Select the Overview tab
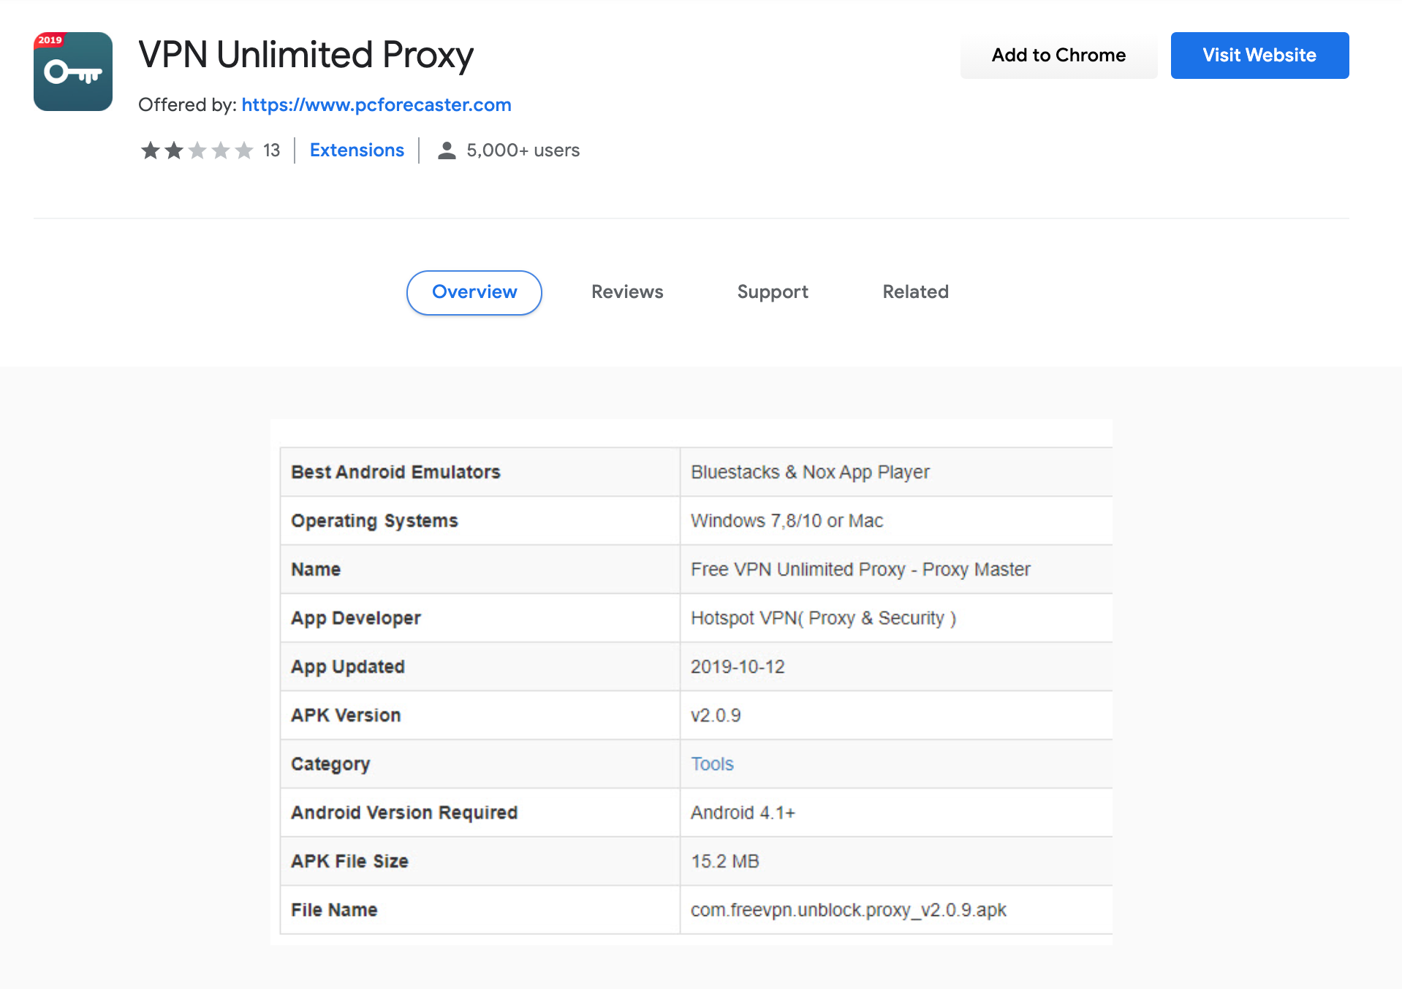 point(474,292)
